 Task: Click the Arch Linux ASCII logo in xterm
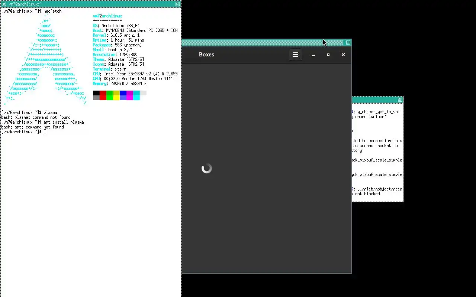45,59
